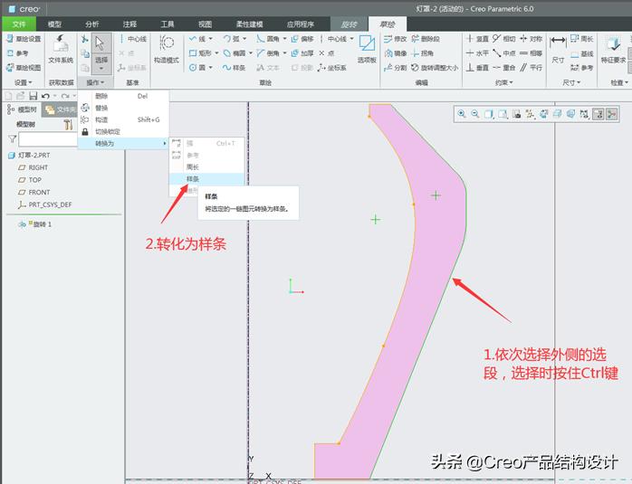Expand the 倒角 chamfer dropdown
Image resolution: width=632 pixels, height=484 pixels.
coord(284,53)
